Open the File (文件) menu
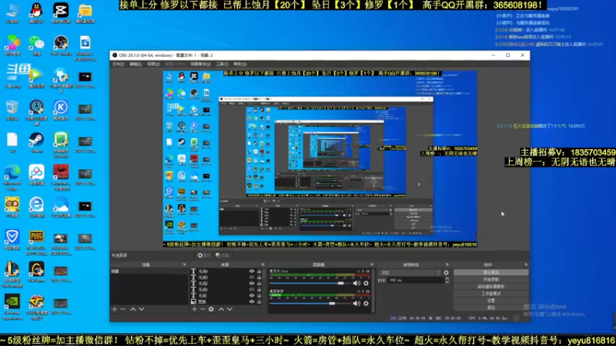The height and width of the screenshot is (346, 616). (119, 64)
